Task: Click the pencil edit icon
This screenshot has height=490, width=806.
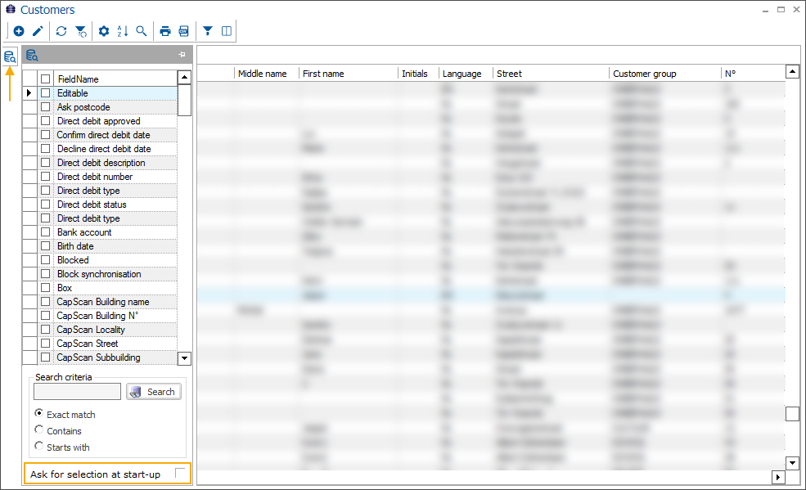Action: pos(38,31)
